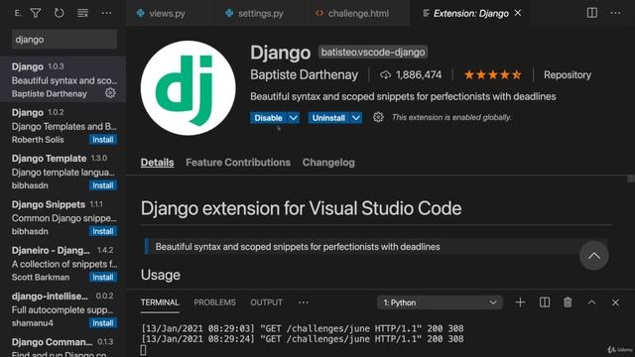
Task: Close the Extension: Django tab
Action: click(518, 13)
